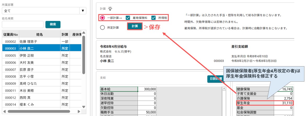The height and width of the screenshot is (116, 306).
Task: Click the employee list left scroll arrow
Action: coord(4,112)
